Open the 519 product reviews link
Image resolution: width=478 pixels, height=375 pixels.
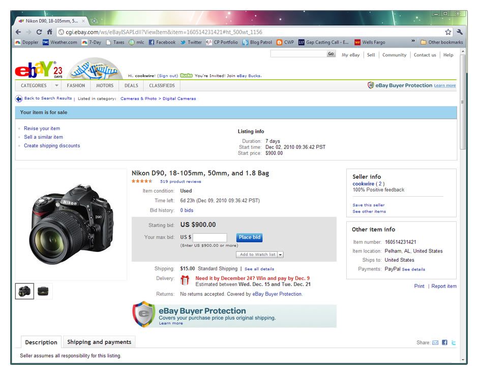click(181, 181)
